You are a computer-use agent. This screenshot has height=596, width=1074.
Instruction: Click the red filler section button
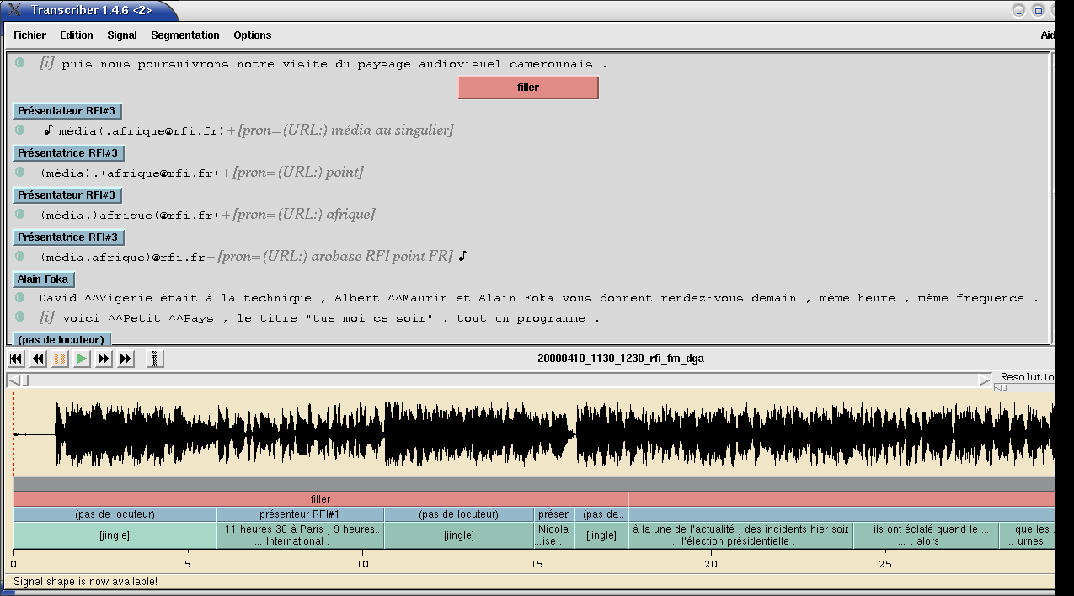coord(528,88)
